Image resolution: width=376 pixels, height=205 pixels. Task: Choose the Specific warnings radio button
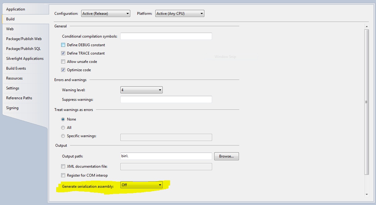click(63, 136)
